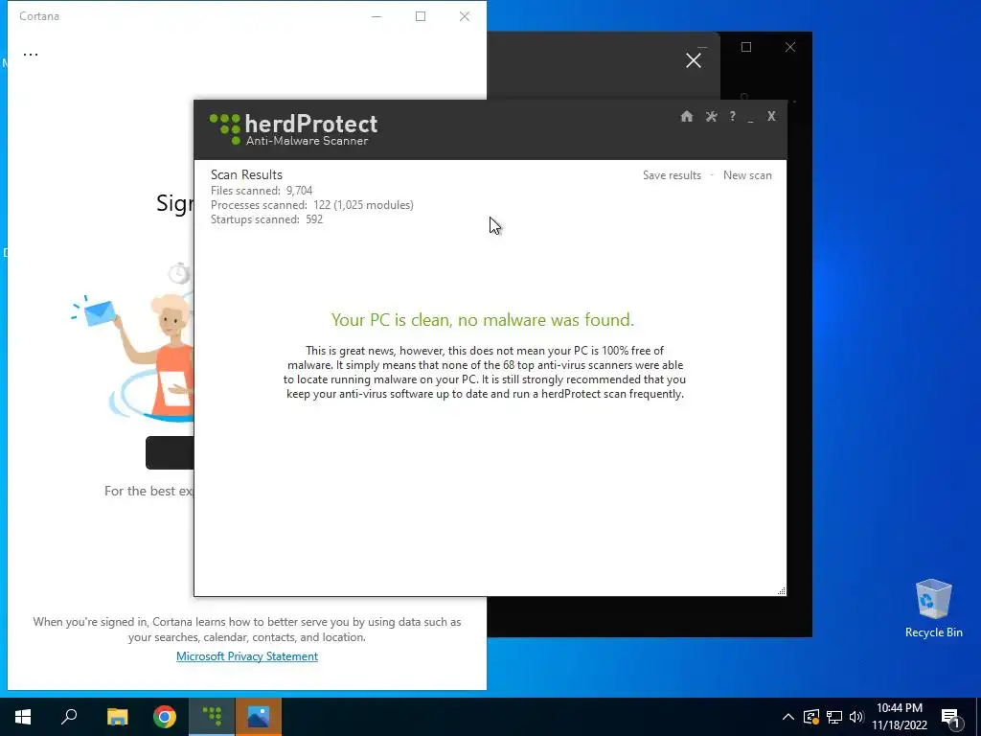The width and height of the screenshot is (981, 736).
Task: Select the Startups scanned line
Action: point(266,219)
